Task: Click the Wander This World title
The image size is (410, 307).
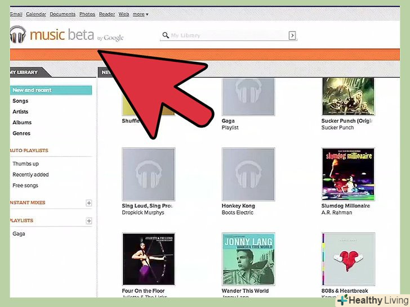Action: (245, 291)
